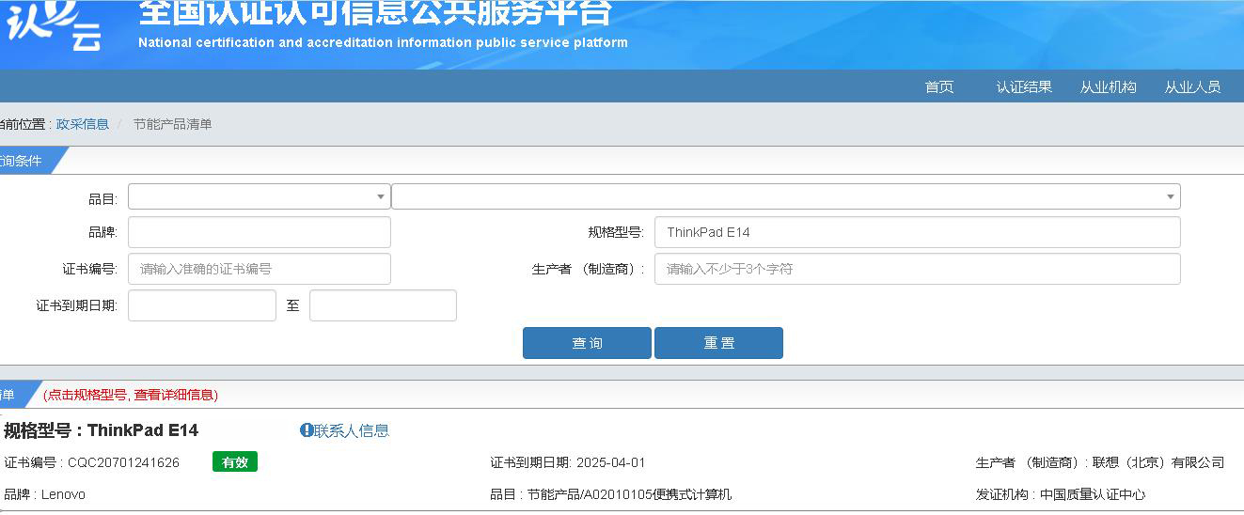The height and width of the screenshot is (515, 1244).
Task: Click certificate number CQC20701241626
Action: (123, 462)
